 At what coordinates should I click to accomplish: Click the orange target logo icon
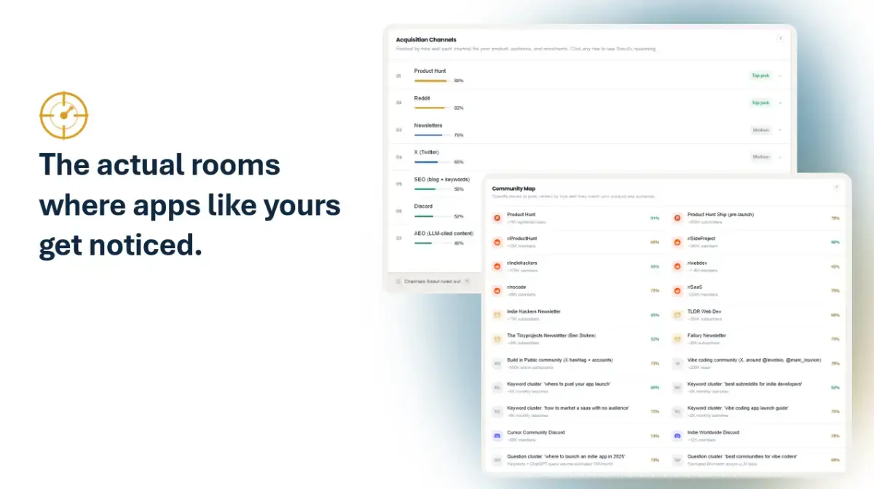[63, 115]
